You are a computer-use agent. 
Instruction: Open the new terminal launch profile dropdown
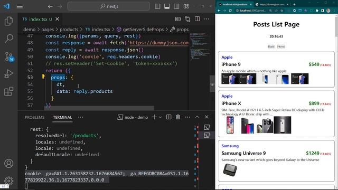pos(160,117)
